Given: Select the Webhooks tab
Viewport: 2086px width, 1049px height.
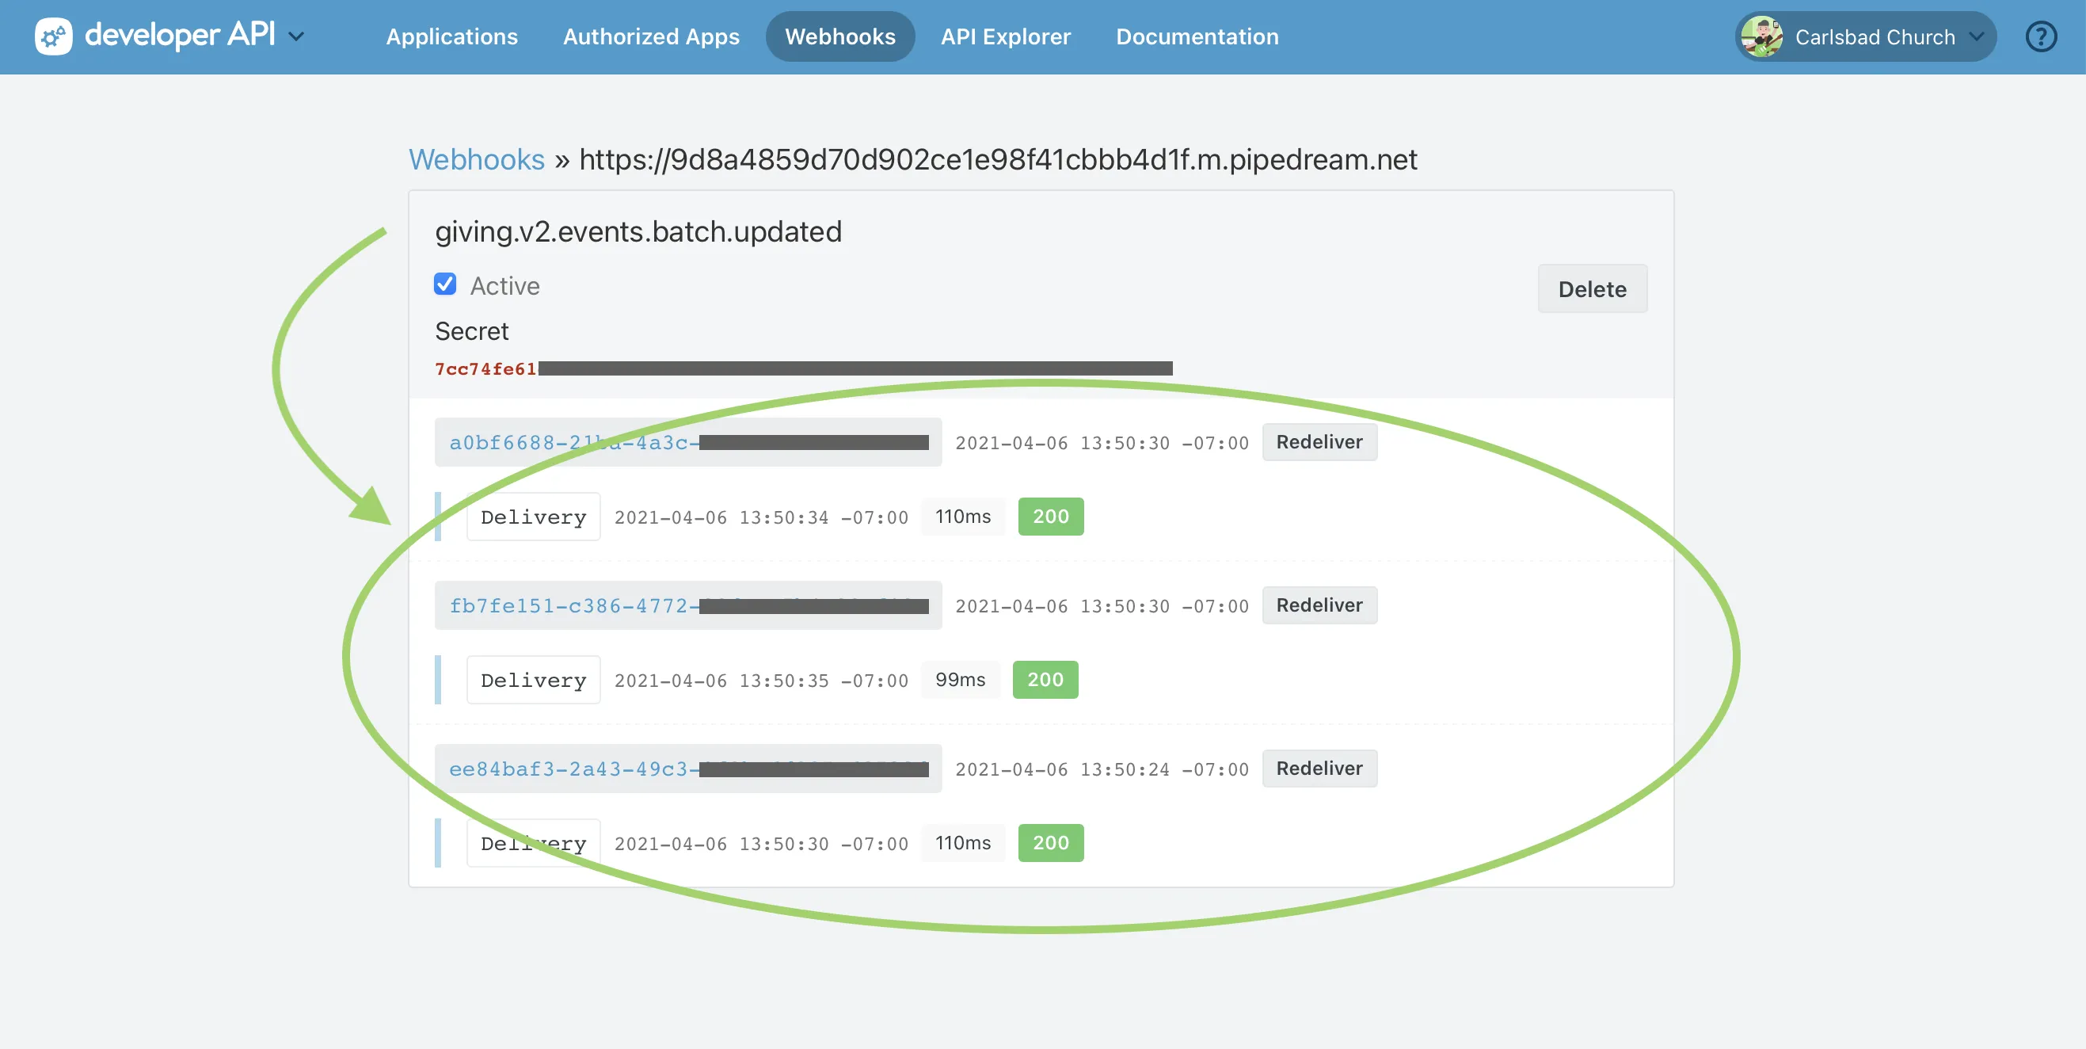Looking at the screenshot, I should pyautogui.click(x=839, y=36).
